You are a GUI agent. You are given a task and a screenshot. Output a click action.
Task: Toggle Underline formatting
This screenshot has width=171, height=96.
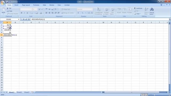[x=27, y=13]
